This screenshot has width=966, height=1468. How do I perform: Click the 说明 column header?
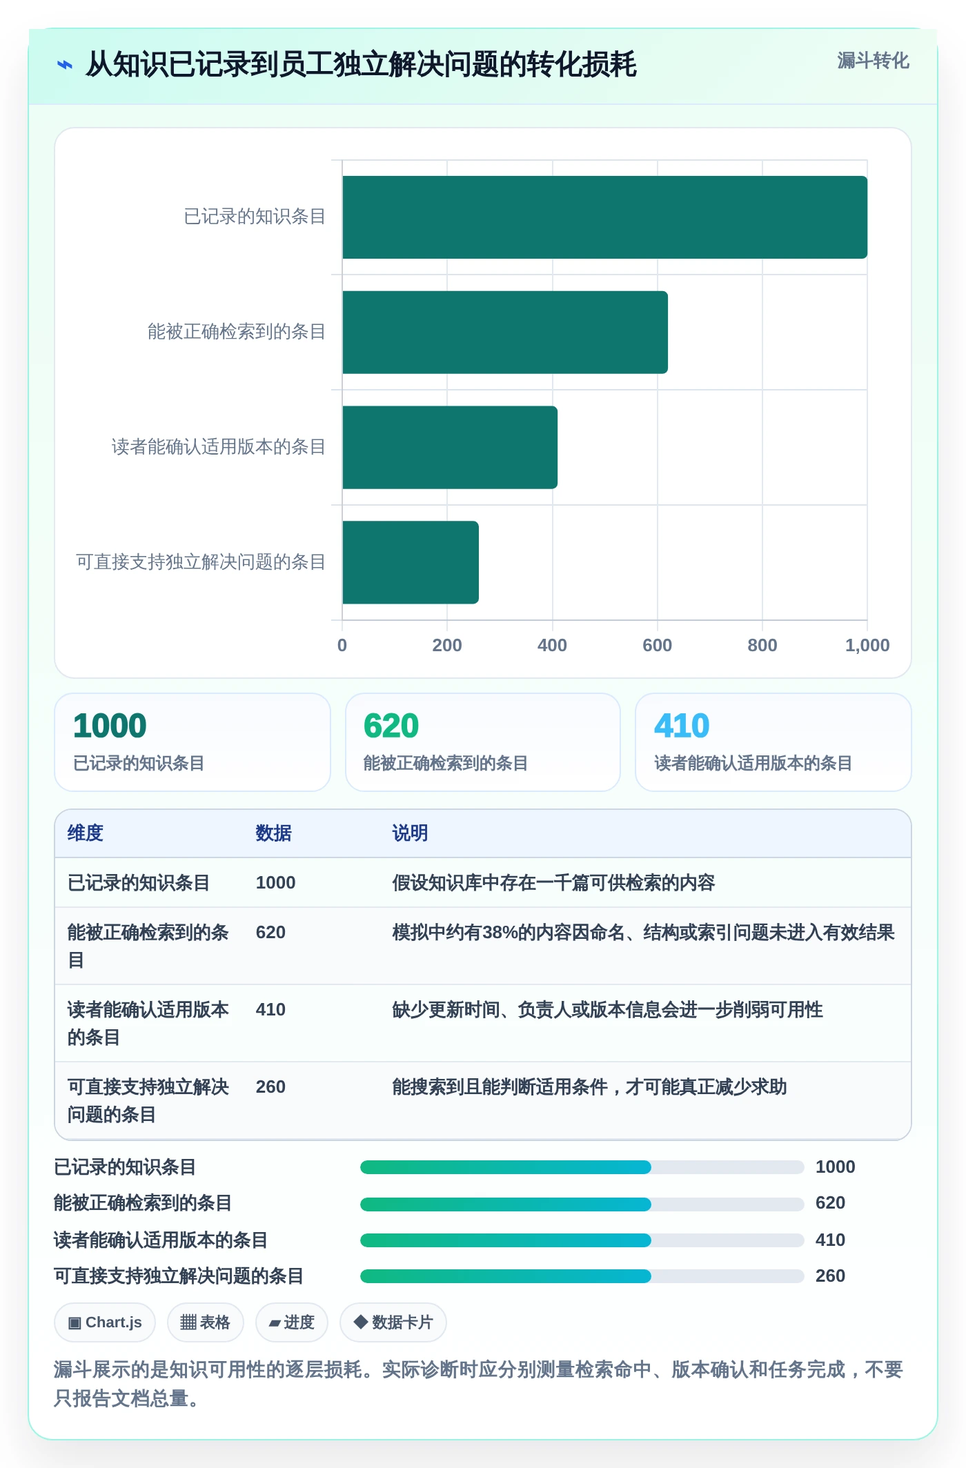pos(411,833)
